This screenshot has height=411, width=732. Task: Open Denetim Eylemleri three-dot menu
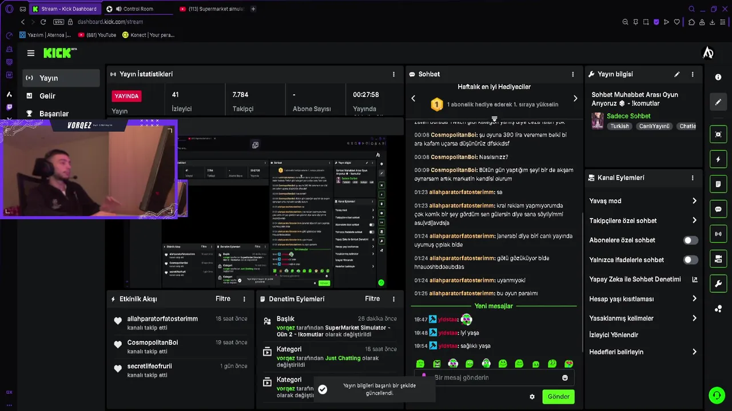point(393,299)
